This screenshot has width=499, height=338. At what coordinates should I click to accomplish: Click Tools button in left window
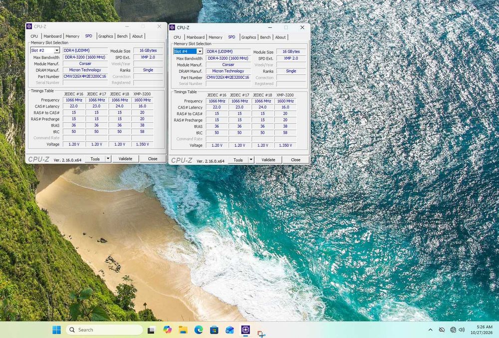[95, 159]
